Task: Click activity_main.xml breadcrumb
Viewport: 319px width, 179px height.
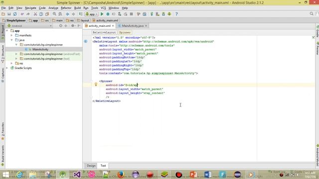Action: tap(105, 20)
